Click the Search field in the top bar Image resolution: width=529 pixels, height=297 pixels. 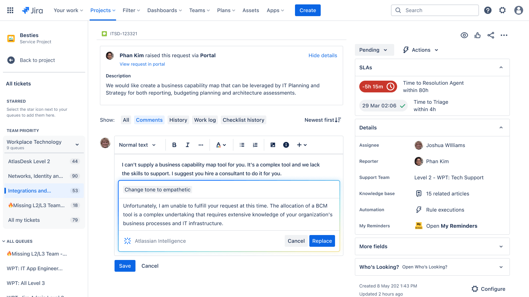coord(435,10)
